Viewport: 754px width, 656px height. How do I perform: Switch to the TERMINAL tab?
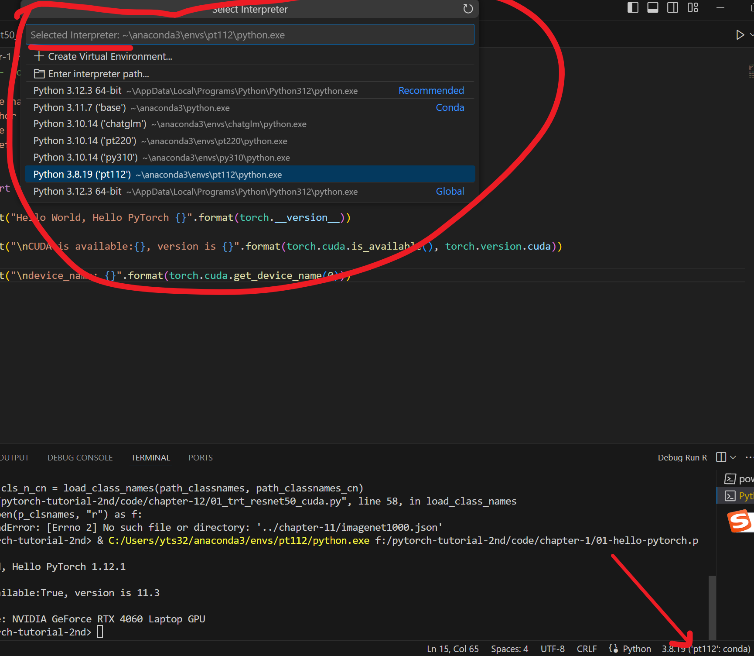coord(150,457)
